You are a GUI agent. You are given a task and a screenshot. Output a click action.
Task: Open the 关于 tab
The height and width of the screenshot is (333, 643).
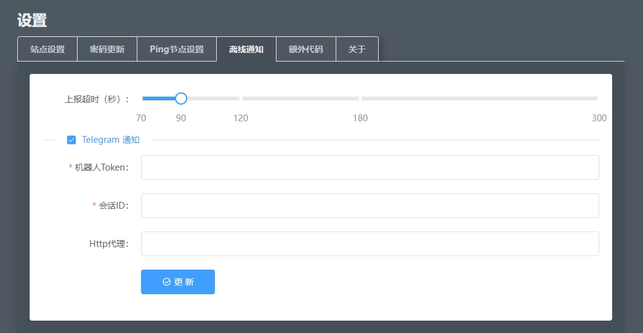click(357, 49)
